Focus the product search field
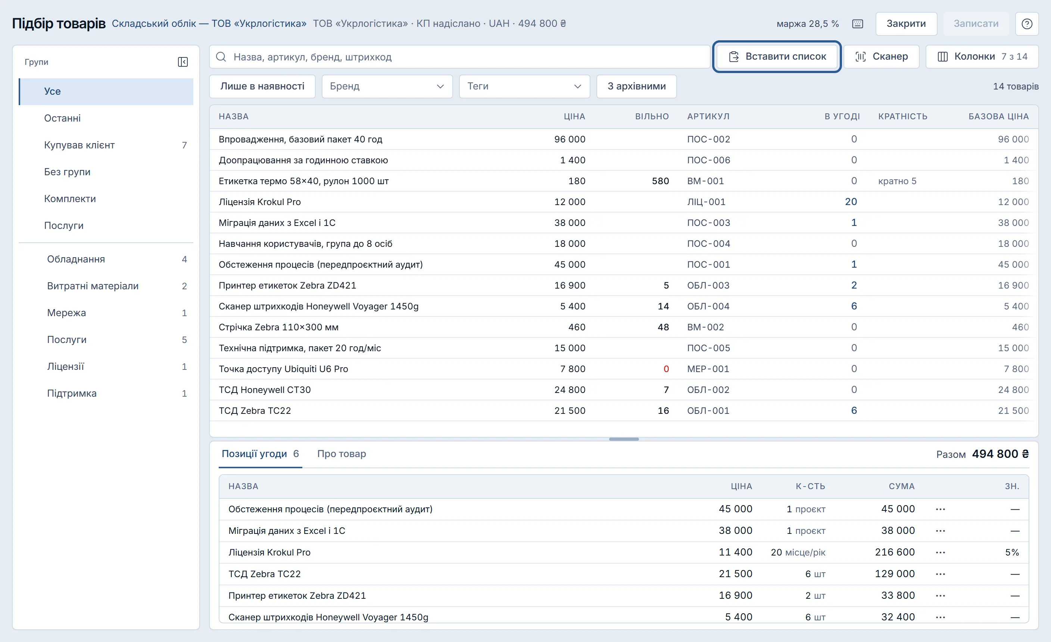The height and width of the screenshot is (642, 1051). pyautogui.click(x=459, y=57)
